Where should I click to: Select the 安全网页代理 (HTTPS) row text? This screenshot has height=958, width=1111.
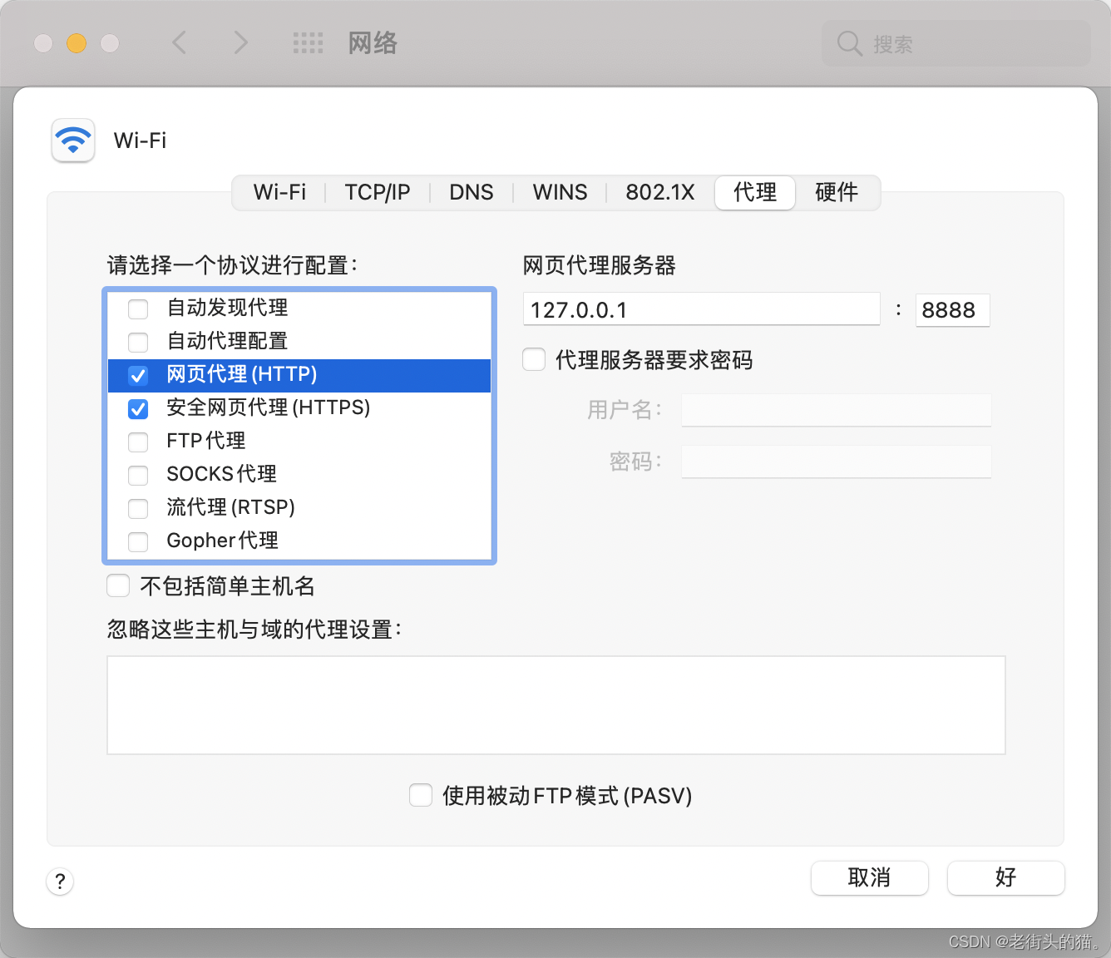tap(269, 407)
